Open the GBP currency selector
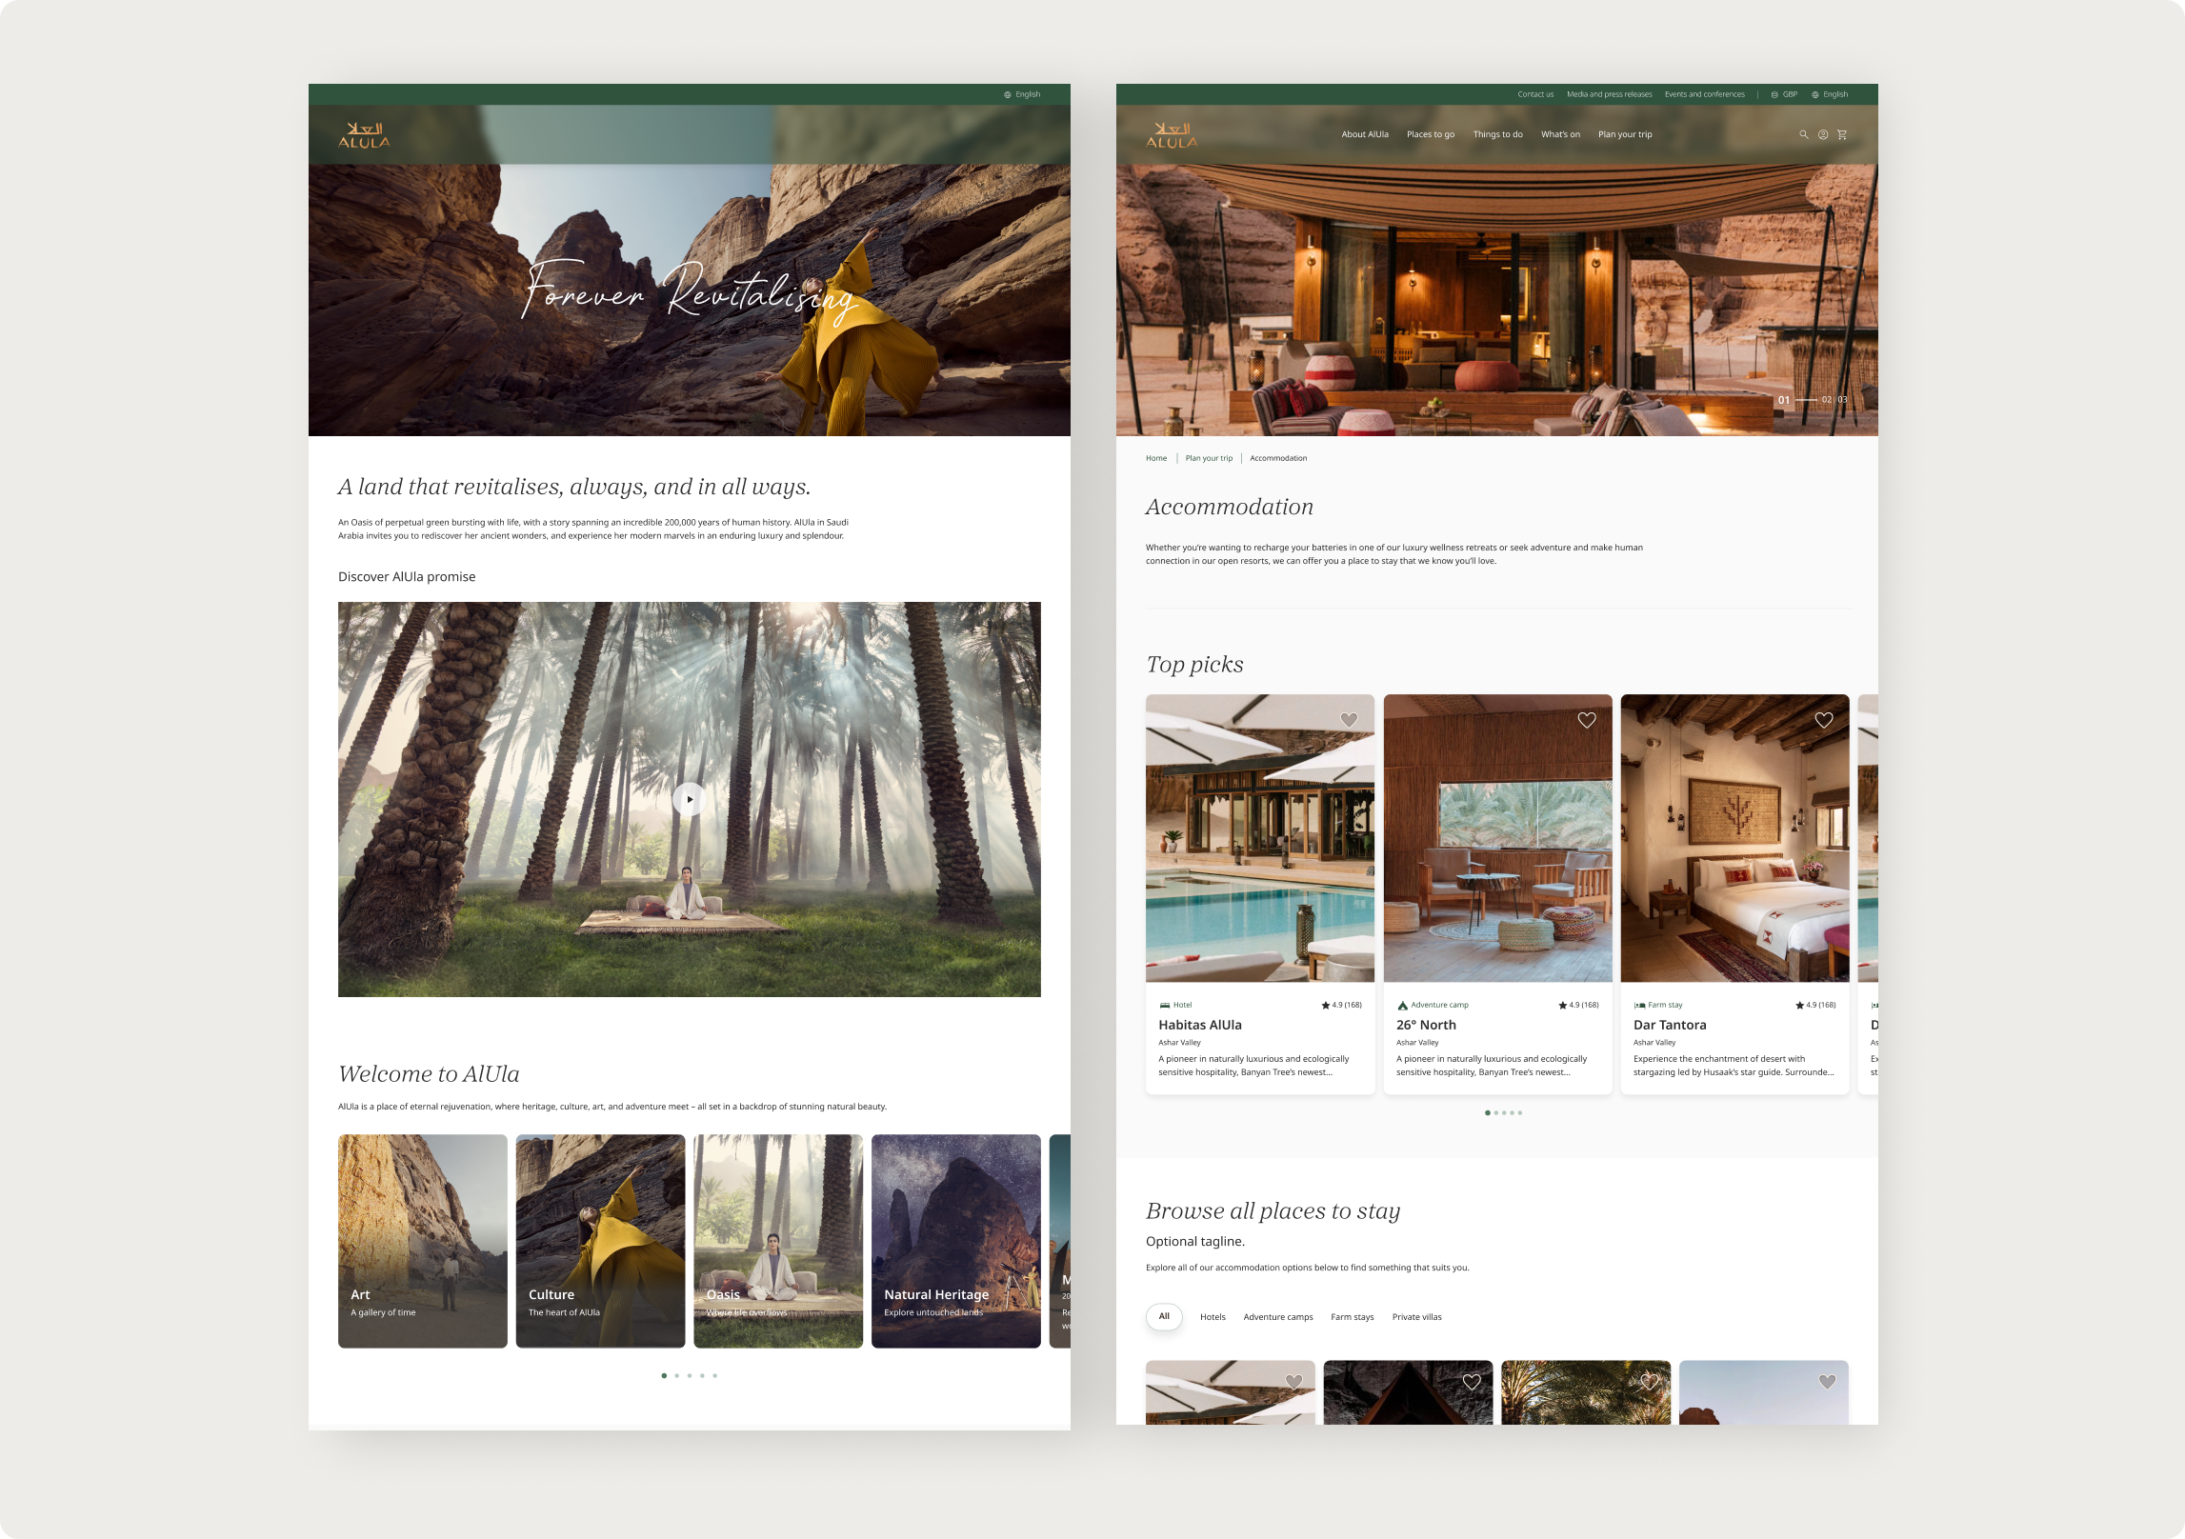Viewport: 2185px width, 1539px height. pos(1784,94)
